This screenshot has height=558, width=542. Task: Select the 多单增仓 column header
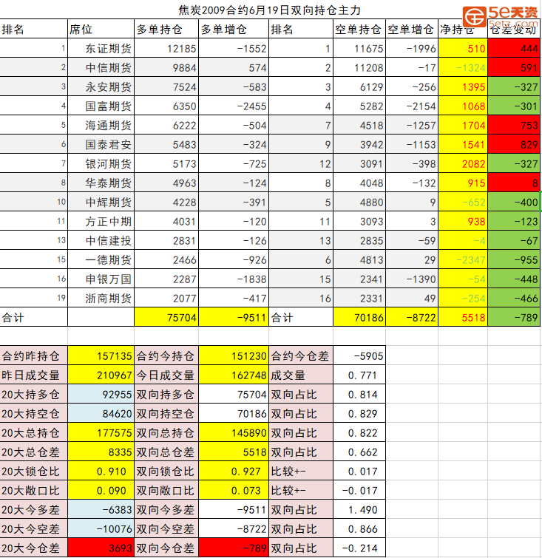[234, 29]
